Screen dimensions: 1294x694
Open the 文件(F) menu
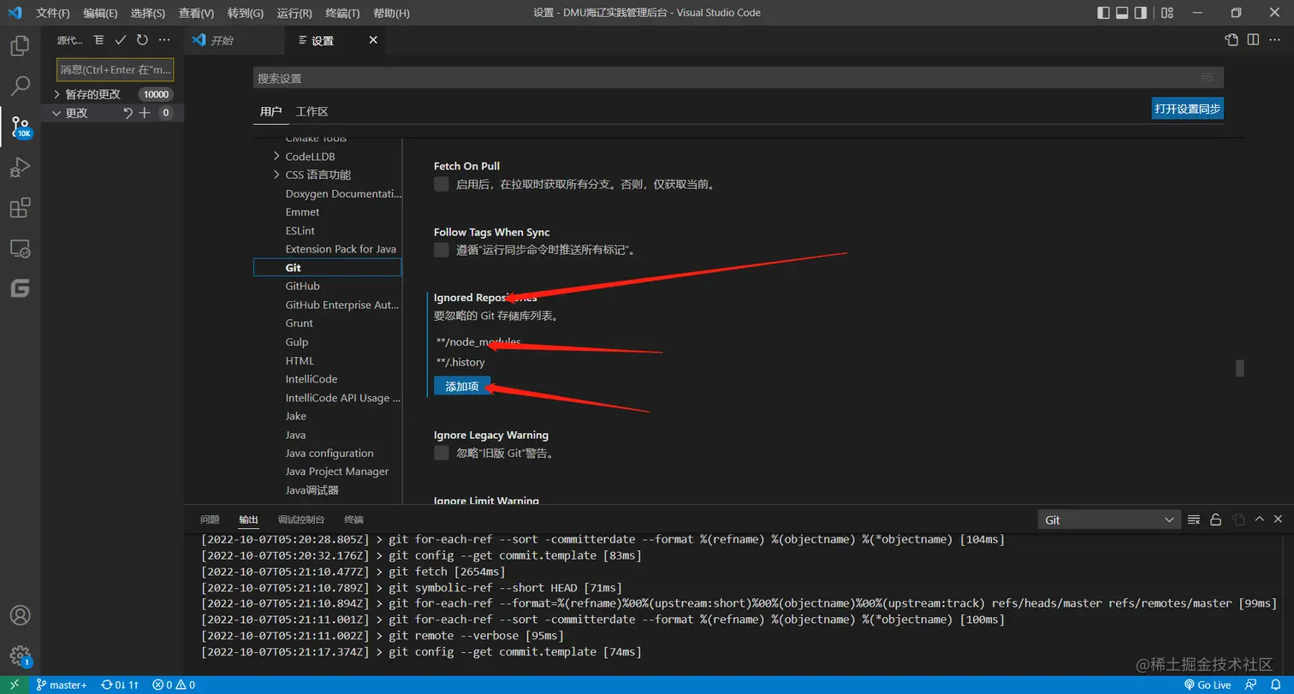53,13
